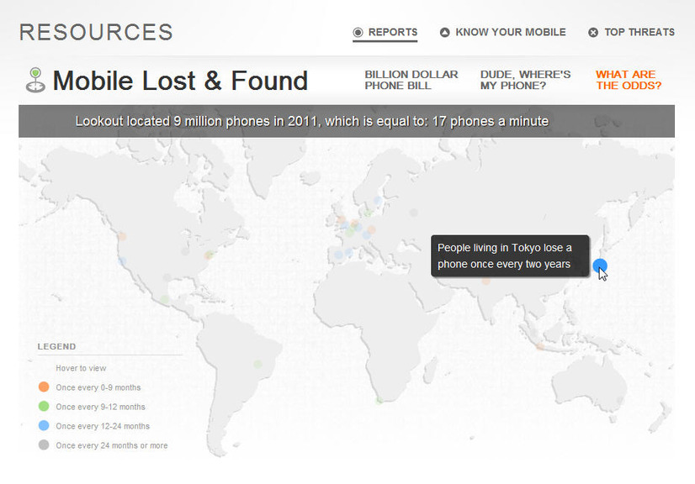The width and height of the screenshot is (695, 484).
Task: Click the blue Tokyo map dot
Action: (x=600, y=266)
